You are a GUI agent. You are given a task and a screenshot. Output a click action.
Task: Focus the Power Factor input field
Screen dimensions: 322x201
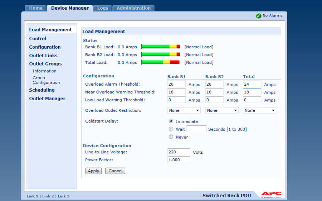pos(179,160)
